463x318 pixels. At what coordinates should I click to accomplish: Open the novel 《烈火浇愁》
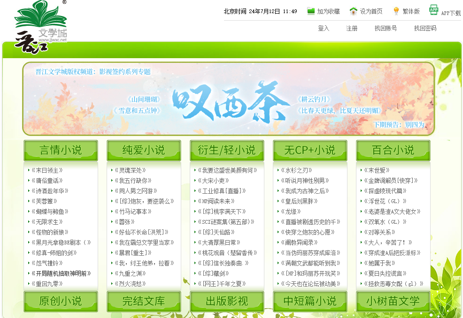tap(130, 284)
